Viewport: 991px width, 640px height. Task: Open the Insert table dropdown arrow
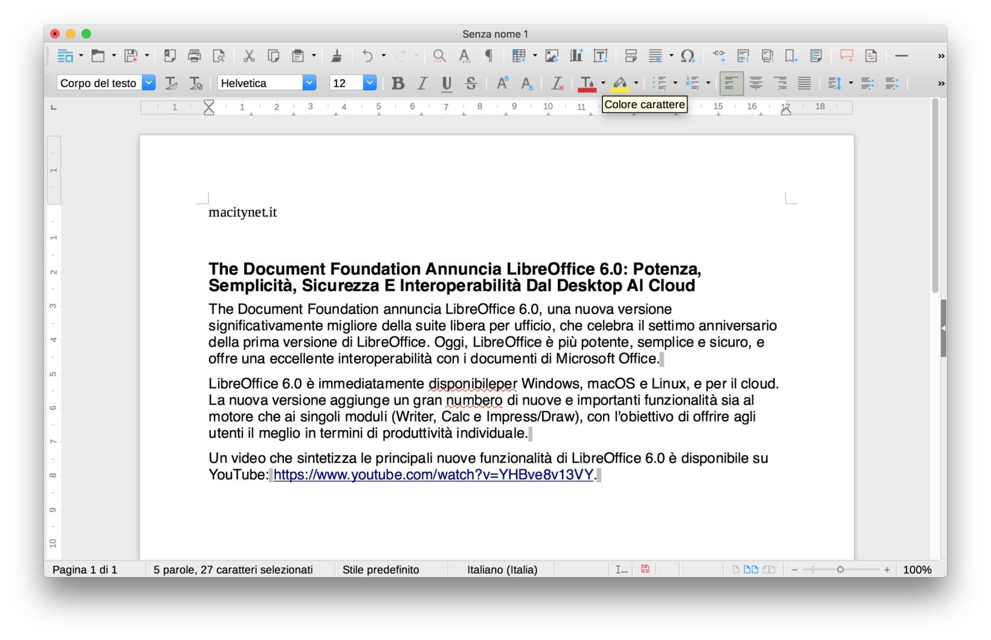(535, 56)
